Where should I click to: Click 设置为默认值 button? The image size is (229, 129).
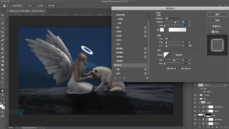(171, 68)
